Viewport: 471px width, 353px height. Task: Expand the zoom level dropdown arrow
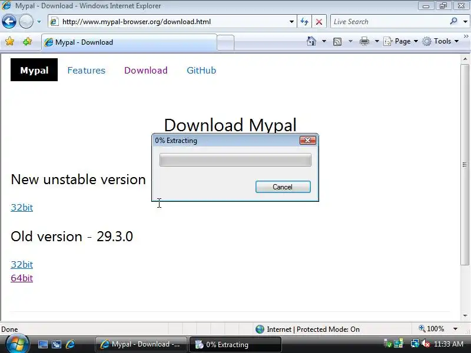point(455,329)
